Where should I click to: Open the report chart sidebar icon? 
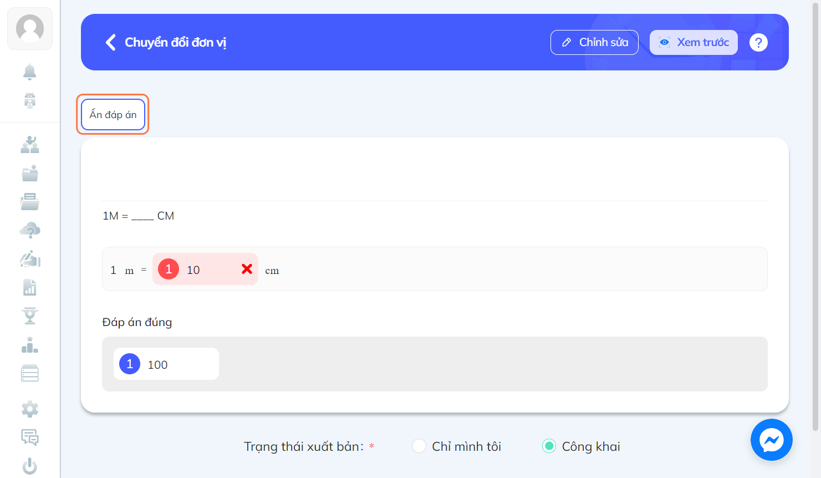coord(30,287)
